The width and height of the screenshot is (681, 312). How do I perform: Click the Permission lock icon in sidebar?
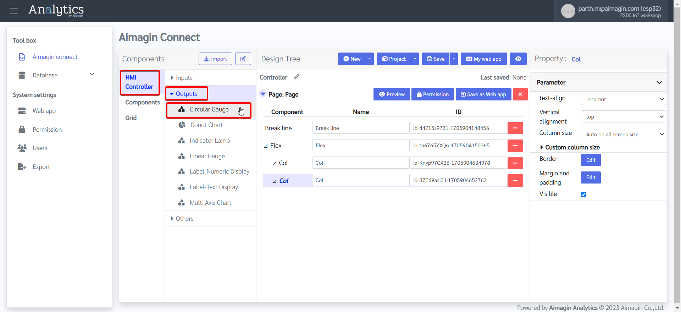click(22, 130)
